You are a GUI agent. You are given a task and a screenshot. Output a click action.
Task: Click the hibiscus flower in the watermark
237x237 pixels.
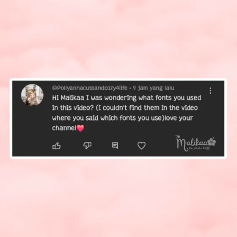(x=212, y=142)
